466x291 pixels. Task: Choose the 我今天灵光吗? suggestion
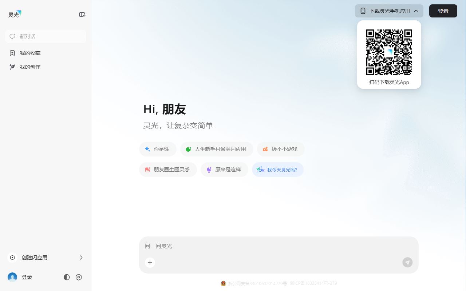click(278, 170)
